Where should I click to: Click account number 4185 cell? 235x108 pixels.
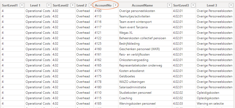[106, 104]
